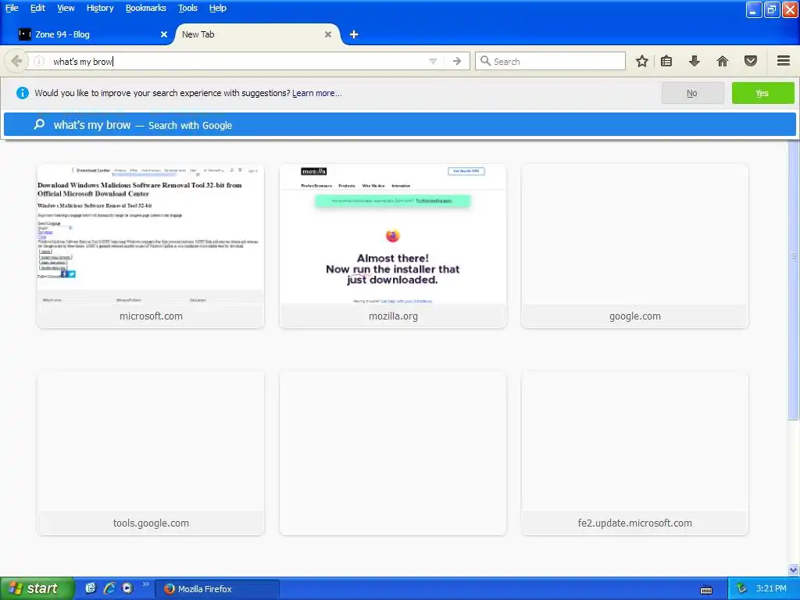Click the info icon in suggestions bar
The height and width of the screenshot is (600, 800).
click(x=23, y=93)
